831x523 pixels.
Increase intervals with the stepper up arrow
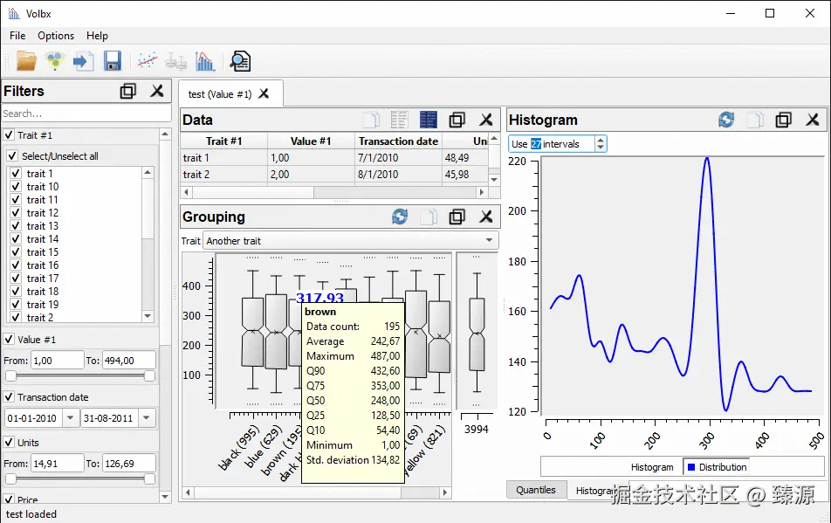point(600,140)
